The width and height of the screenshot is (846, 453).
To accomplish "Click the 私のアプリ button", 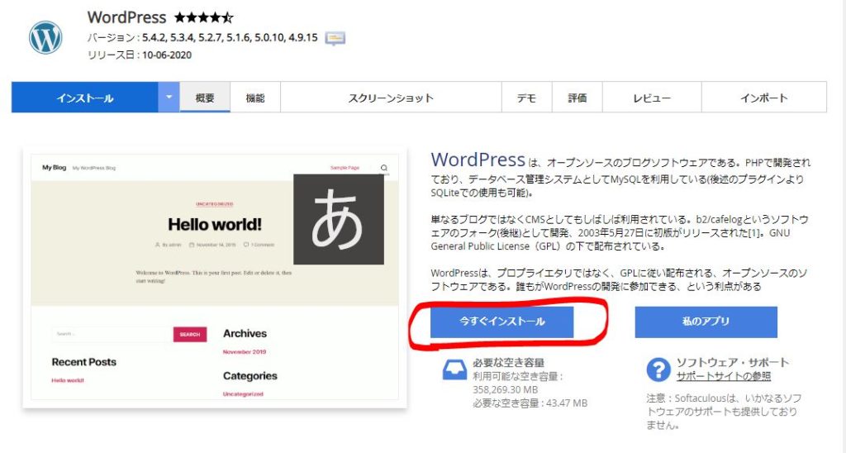I will [706, 322].
